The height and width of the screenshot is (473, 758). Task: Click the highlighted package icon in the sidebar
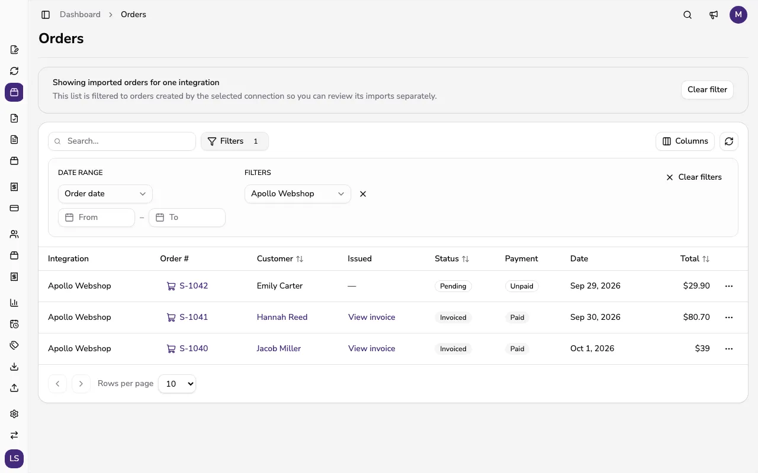click(14, 92)
